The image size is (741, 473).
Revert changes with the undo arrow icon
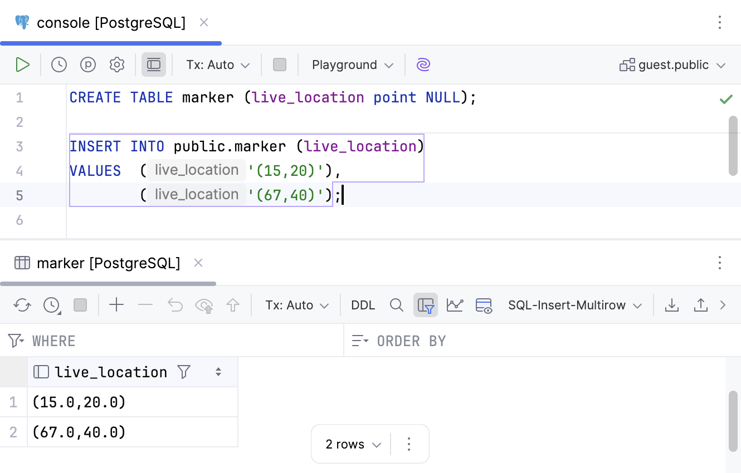pos(175,305)
